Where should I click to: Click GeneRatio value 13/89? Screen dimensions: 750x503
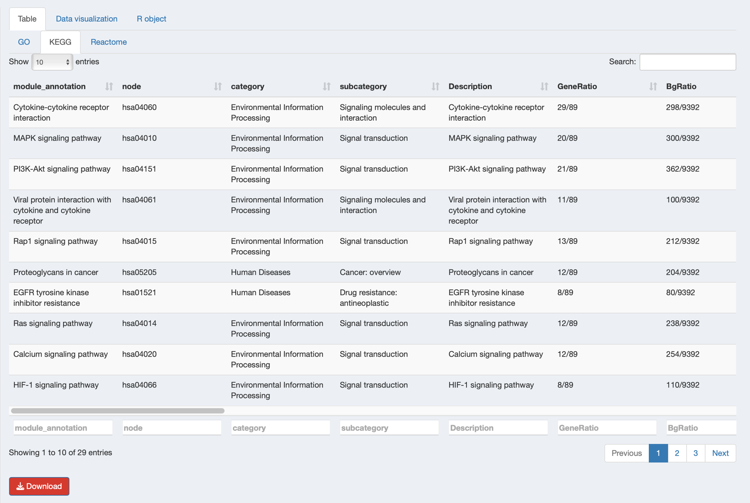point(567,241)
